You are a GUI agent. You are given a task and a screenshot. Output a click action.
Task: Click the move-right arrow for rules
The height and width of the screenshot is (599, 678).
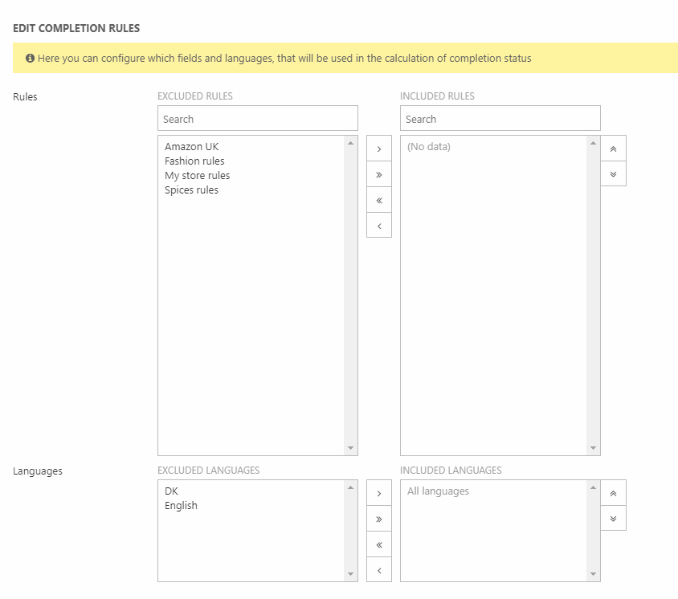(x=378, y=149)
